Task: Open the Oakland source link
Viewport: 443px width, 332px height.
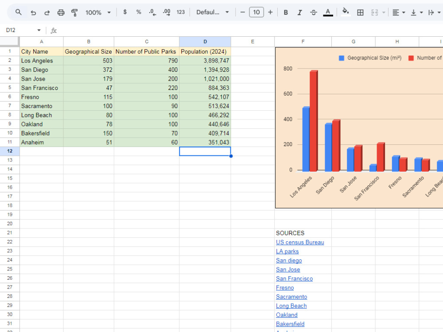Action: tap(287, 315)
